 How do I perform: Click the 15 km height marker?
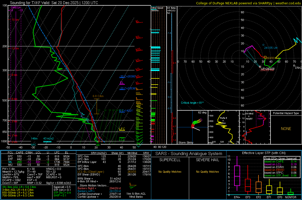click(15, 20)
